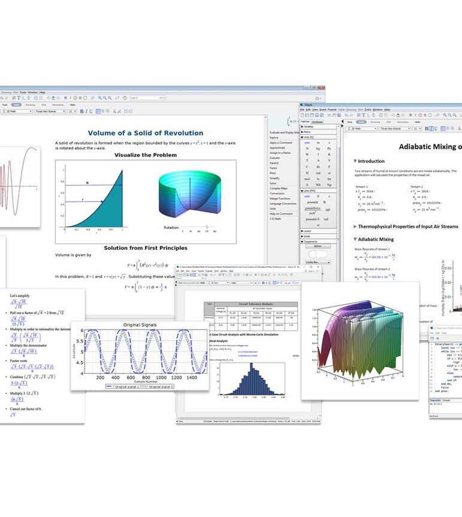This screenshot has height=517, width=462.
Task: Click the text color icon in the Solid of Revolution window
Action: point(114,111)
